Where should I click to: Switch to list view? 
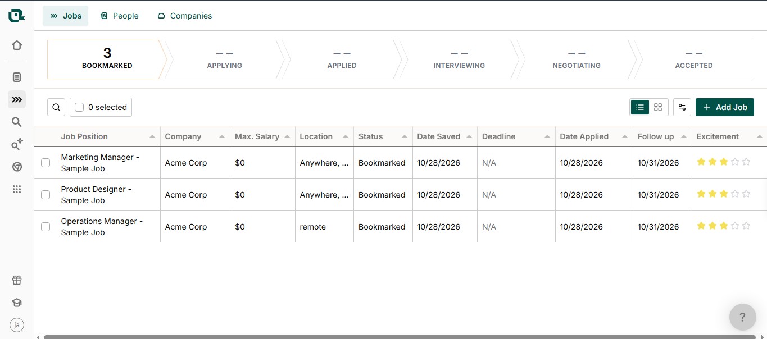tap(640, 107)
